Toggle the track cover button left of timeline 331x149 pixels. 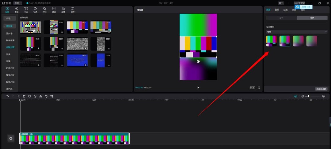pyautogui.click(x=11, y=139)
